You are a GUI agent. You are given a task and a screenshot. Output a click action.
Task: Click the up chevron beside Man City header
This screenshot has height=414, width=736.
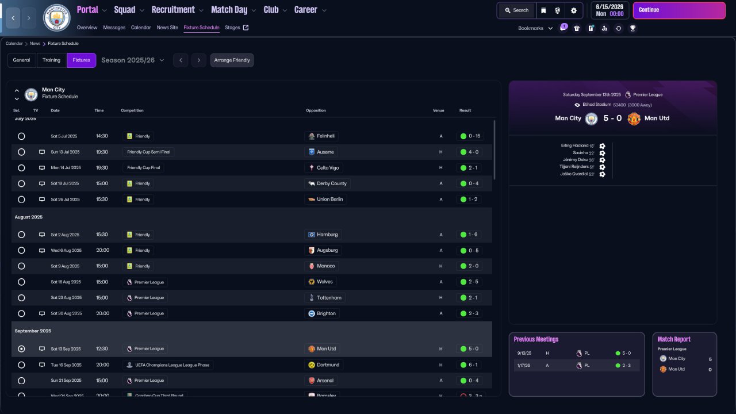17,90
